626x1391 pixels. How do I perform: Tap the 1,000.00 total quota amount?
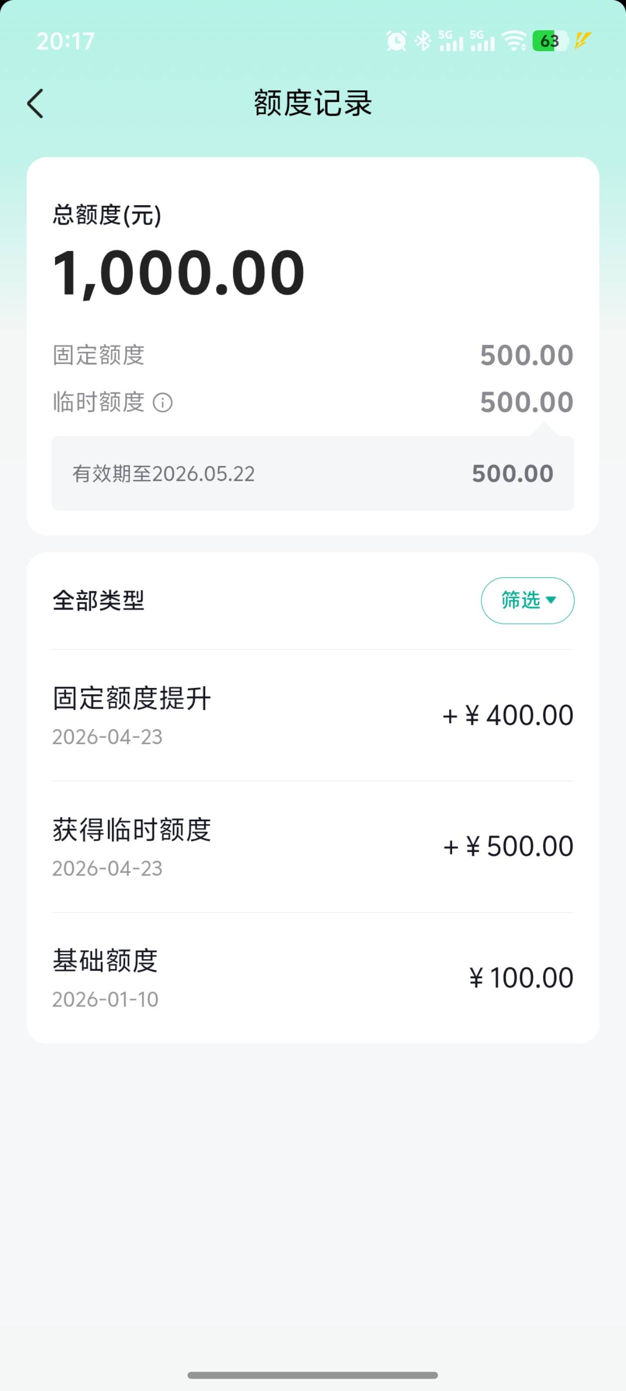click(179, 273)
